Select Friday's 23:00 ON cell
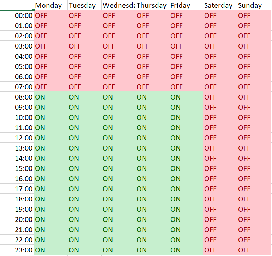272x256 pixels. [186, 250]
